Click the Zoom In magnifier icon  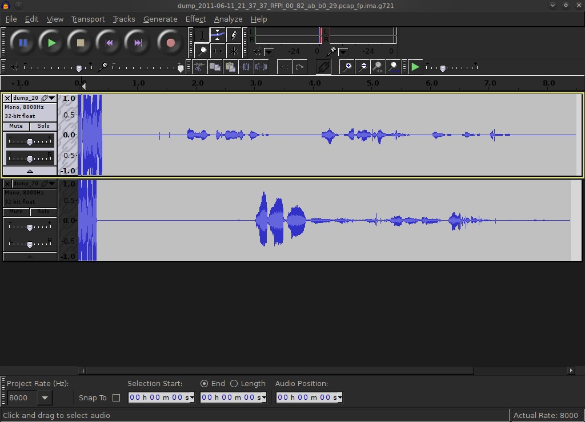347,67
